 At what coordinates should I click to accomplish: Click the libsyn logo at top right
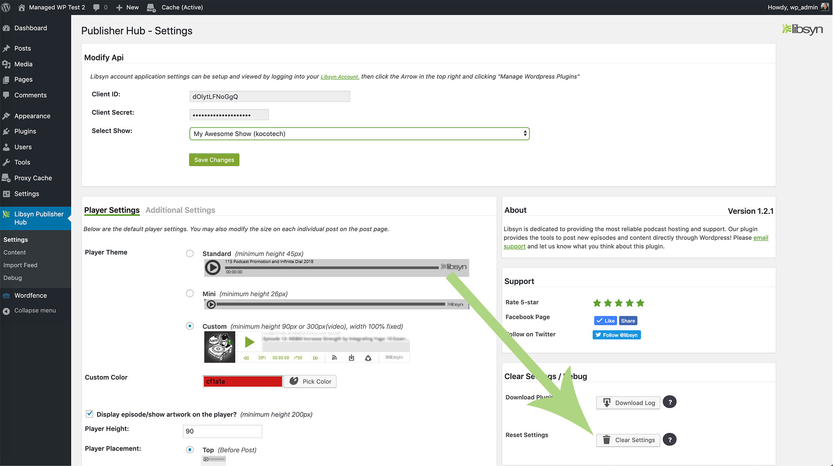[802, 29]
